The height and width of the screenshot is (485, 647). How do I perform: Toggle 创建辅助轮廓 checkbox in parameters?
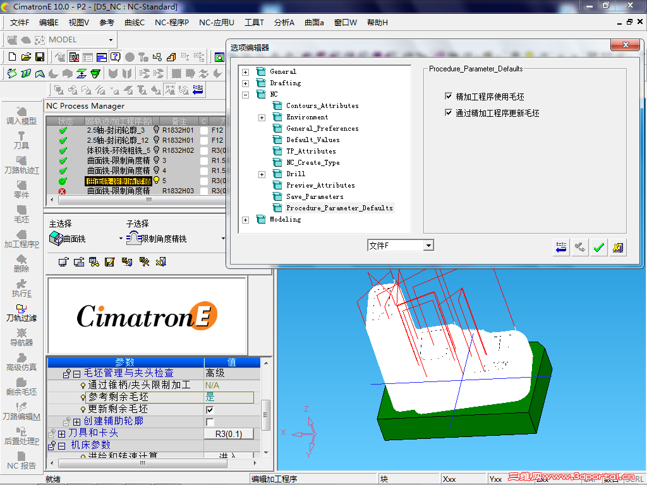[x=210, y=421]
